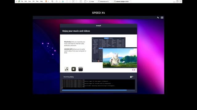Viewport: 197px width, 110px height.
Task: Open the Help menu
Action: click(x=41, y=1)
